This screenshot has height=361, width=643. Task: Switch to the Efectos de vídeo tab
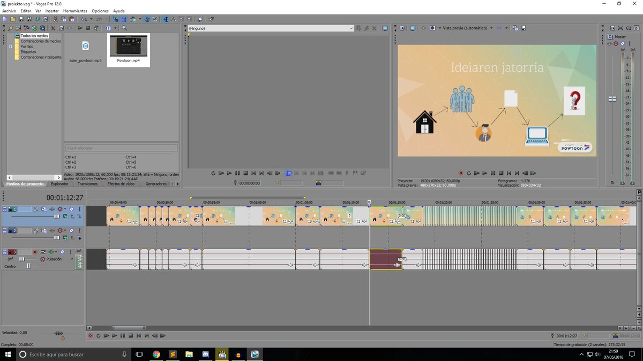(121, 183)
